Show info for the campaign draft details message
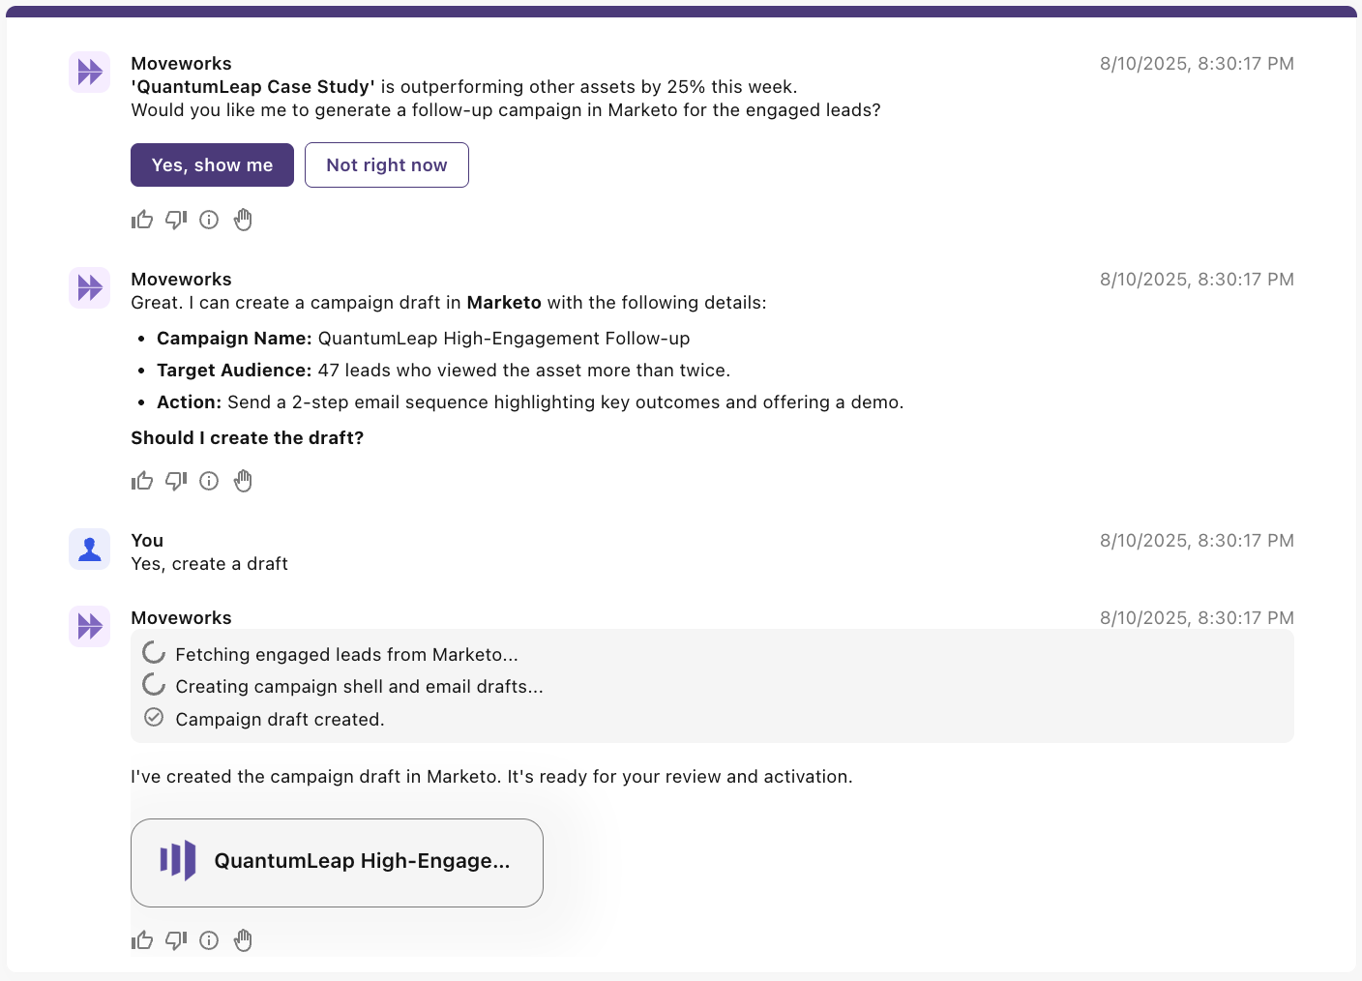Screen dimensions: 1362x981 (x=209, y=481)
